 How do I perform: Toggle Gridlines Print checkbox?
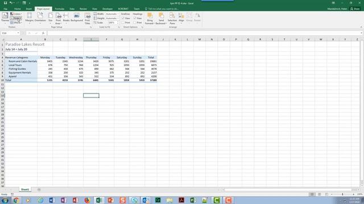pyautogui.click(x=123, y=23)
